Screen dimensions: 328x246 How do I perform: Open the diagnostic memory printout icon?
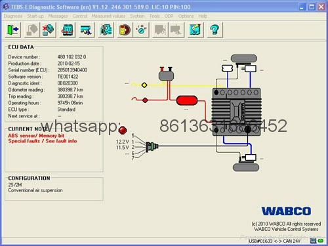coord(106,30)
